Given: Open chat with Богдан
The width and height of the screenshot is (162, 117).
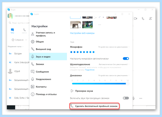Looking at the screenshot, I should point(18,54).
